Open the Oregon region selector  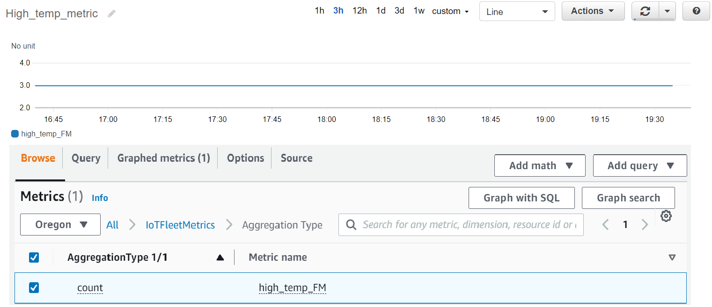coord(60,225)
